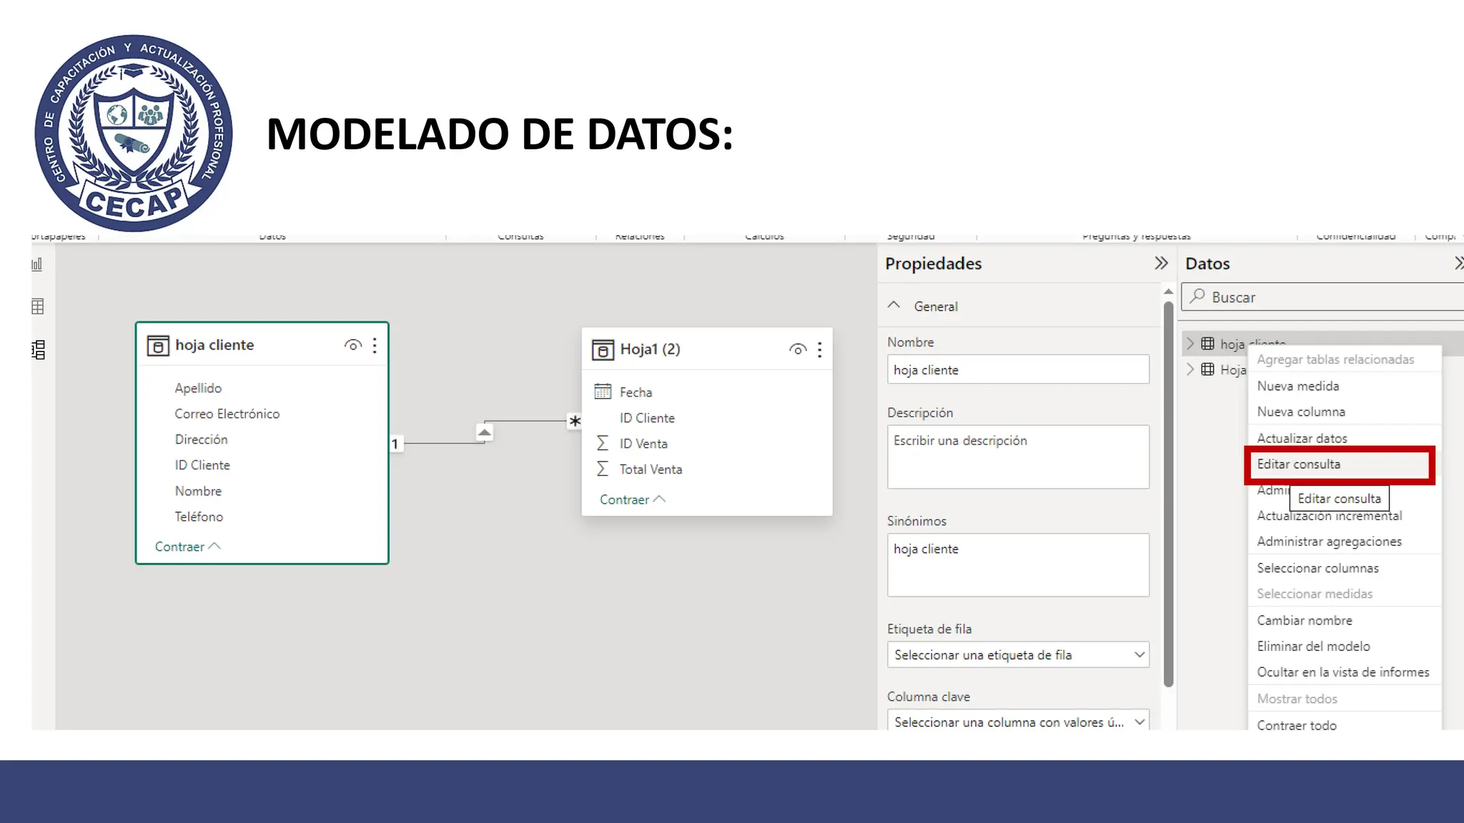The height and width of the screenshot is (823, 1464).
Task: Open the Etiqueta de fila dropdown
Action: [1018, 654]
